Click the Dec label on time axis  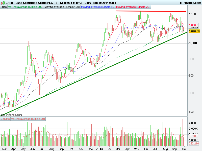click(x=90, y=149)
